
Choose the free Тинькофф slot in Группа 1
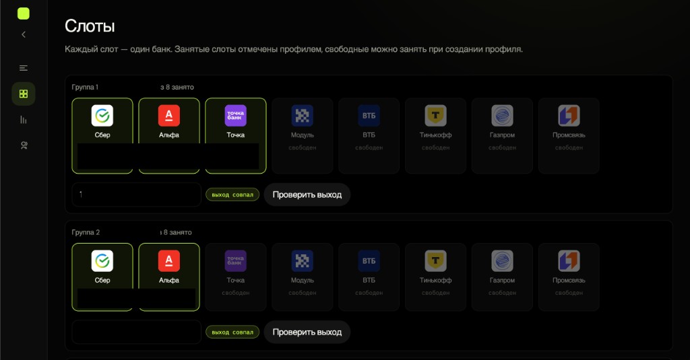tap(436, 136)
